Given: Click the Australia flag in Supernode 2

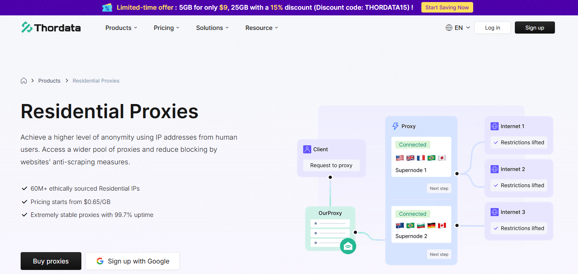Looking at the screenshot, I should click(x=400, y=225).
